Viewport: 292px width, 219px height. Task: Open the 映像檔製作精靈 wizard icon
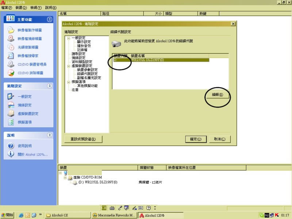coord(11,30)
